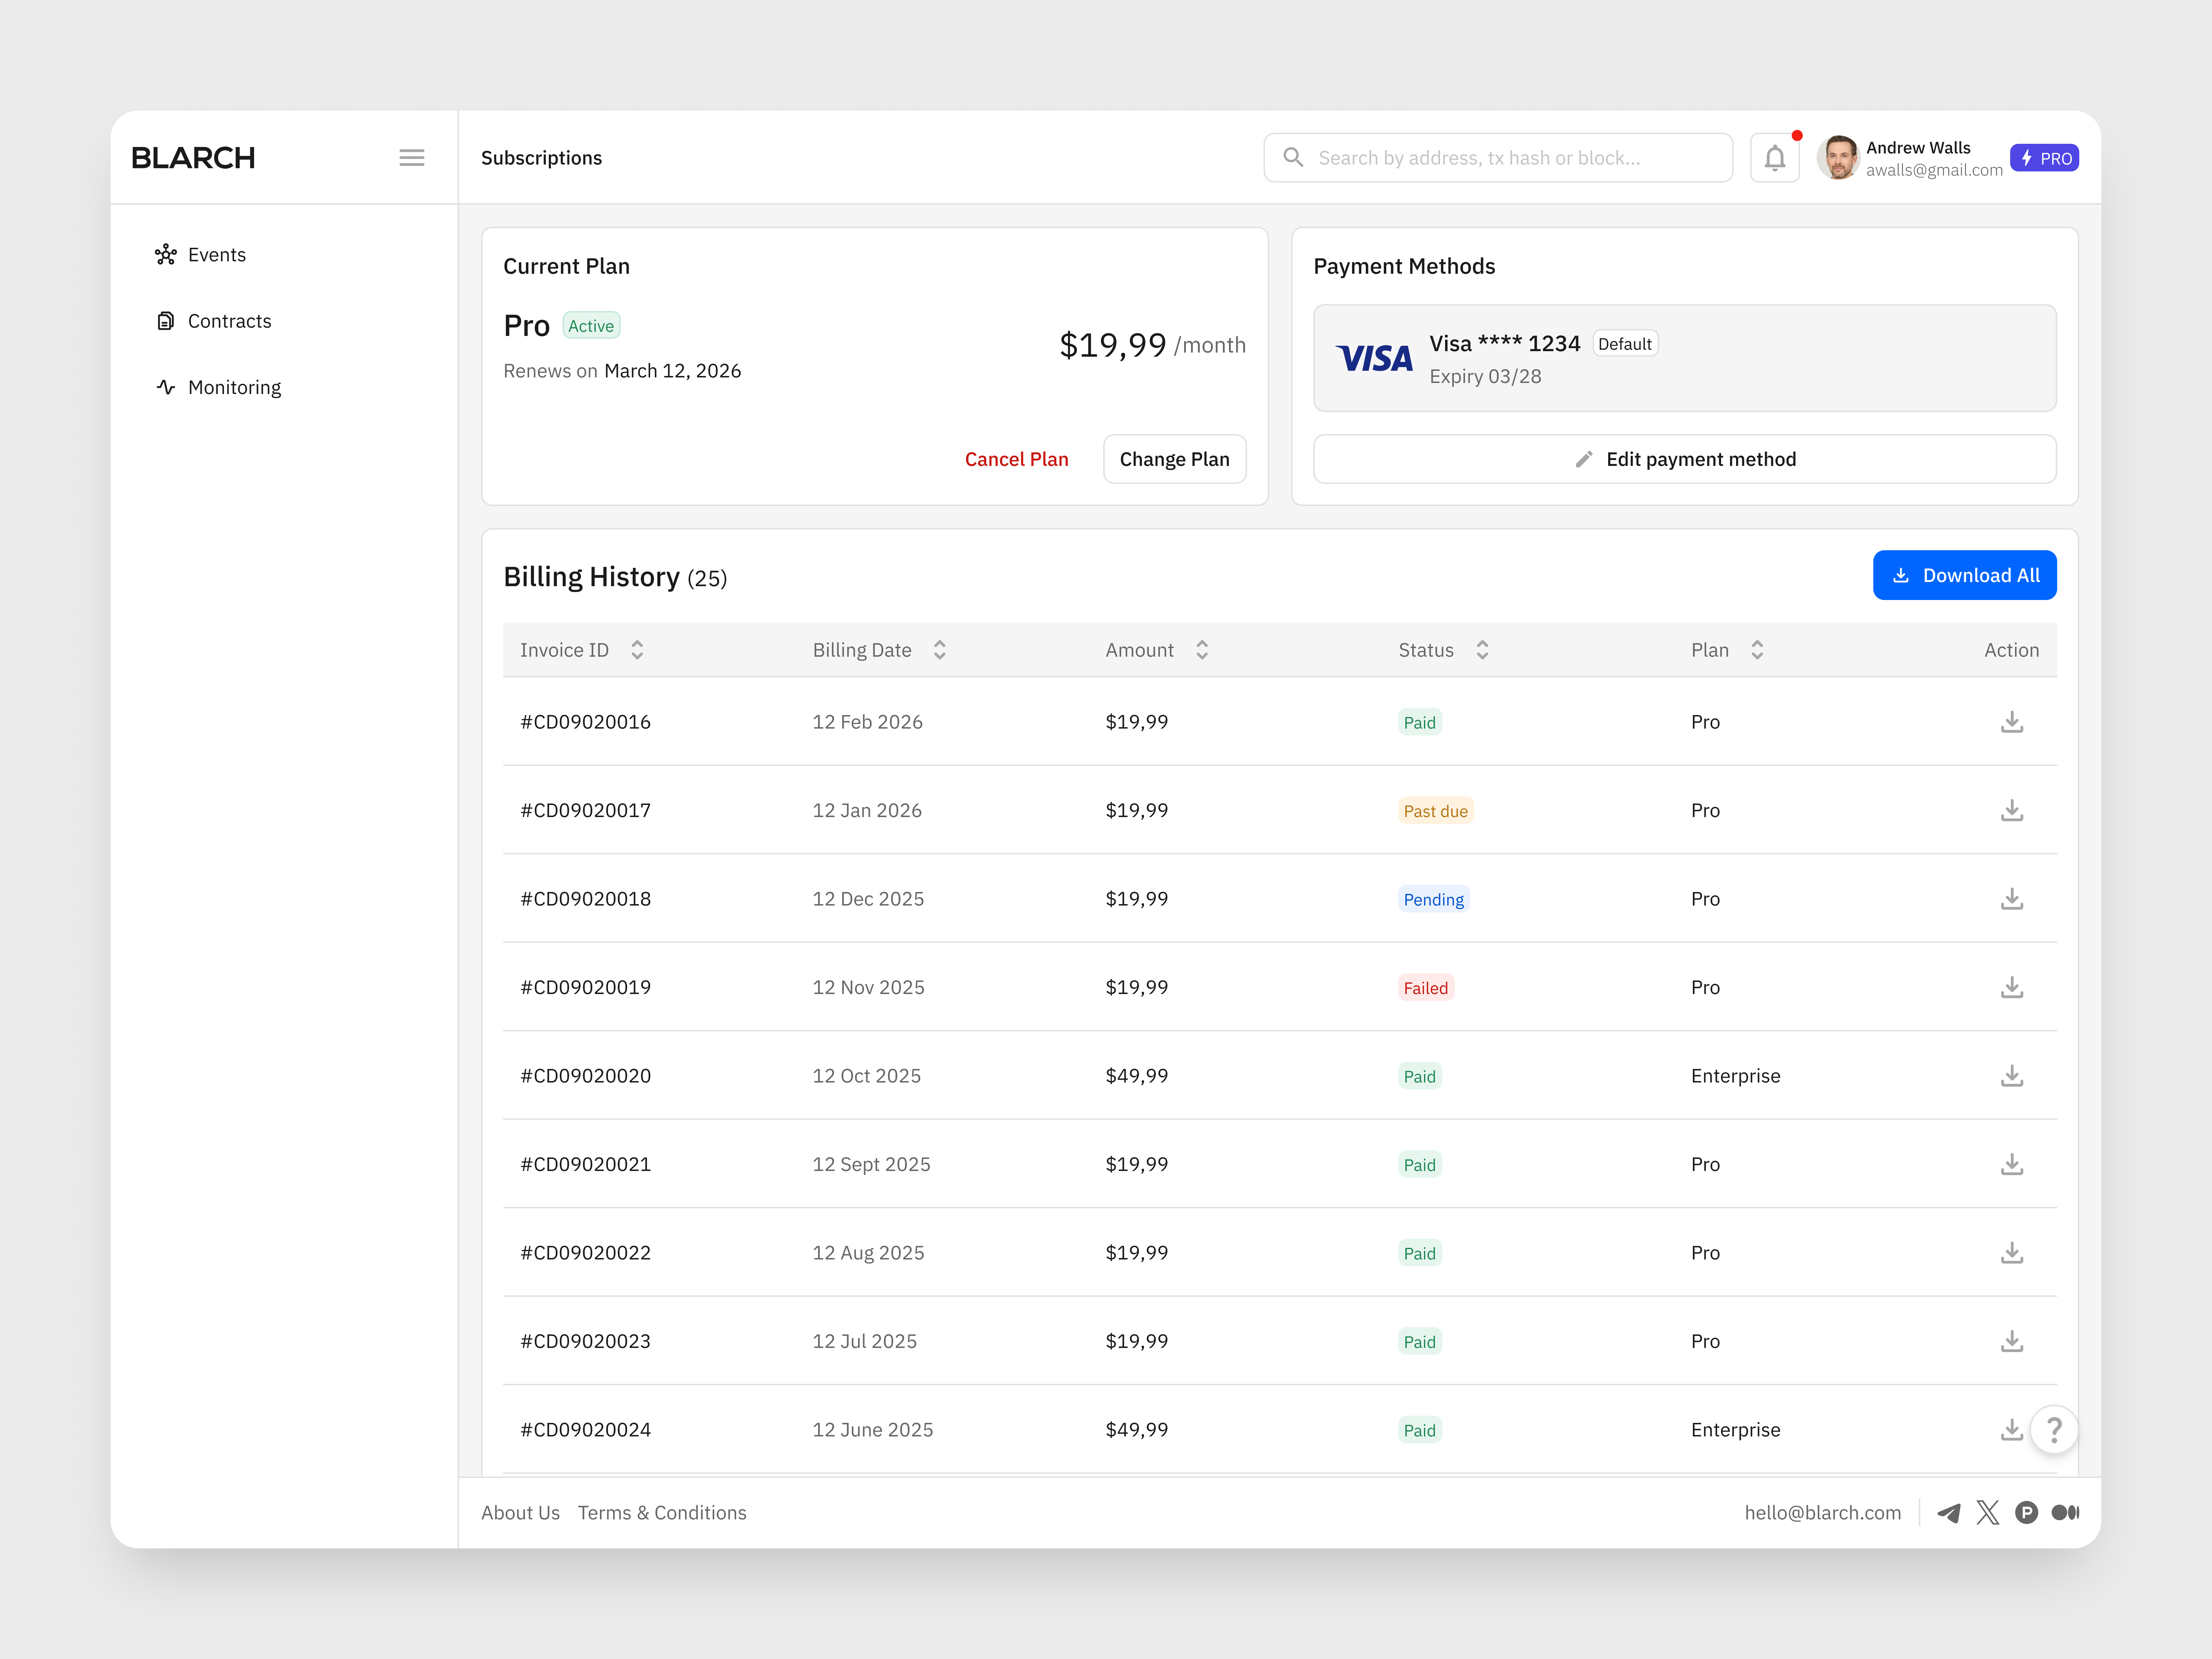Click the $49,99 amount for #CD09020024
2212x1659 pixels.
[x=1137, y=1430]
